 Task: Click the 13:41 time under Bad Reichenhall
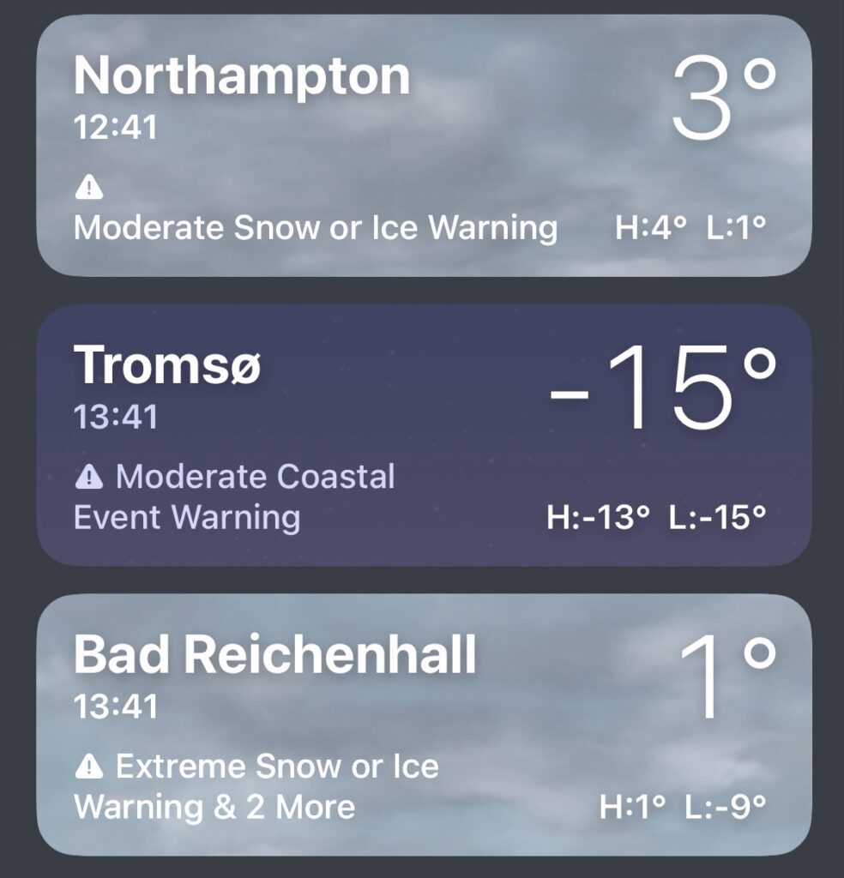click(116, 707)
